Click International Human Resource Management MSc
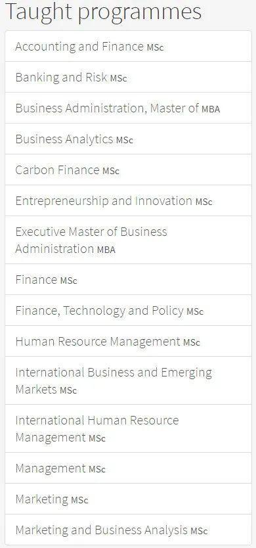 coord(128,428)
